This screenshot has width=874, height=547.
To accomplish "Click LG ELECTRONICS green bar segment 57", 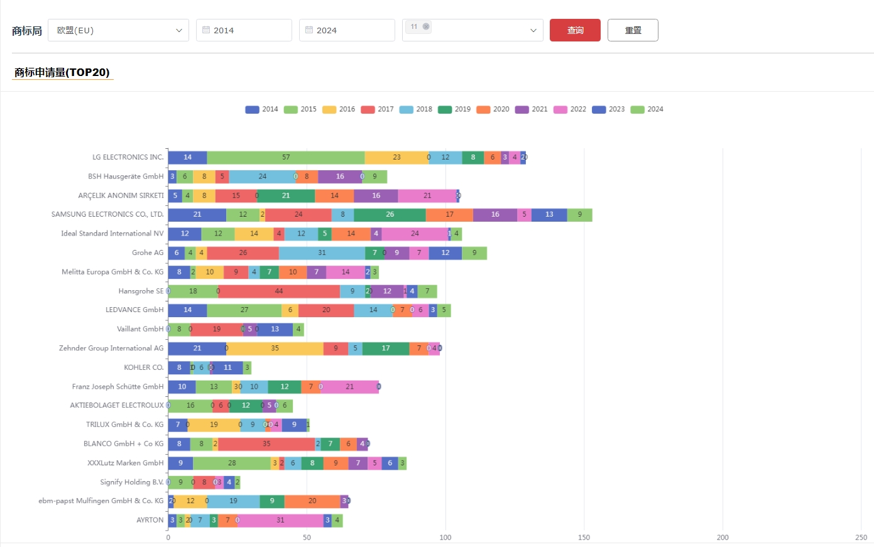I will 286,158.
